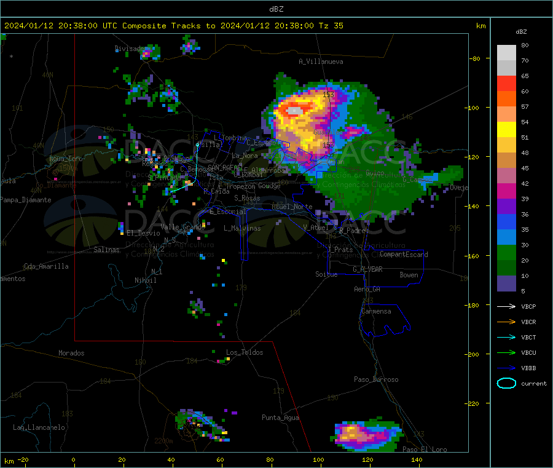The image size is (553, 468).
Task: Click the Agua_Toro location label
Action: (66, 159)
